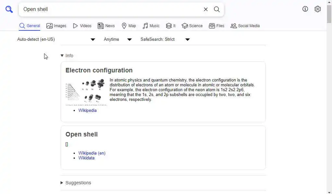Screen dimensions: 332x194
Task: Switch to the Images tab
Action: click(x=56, y=26)
